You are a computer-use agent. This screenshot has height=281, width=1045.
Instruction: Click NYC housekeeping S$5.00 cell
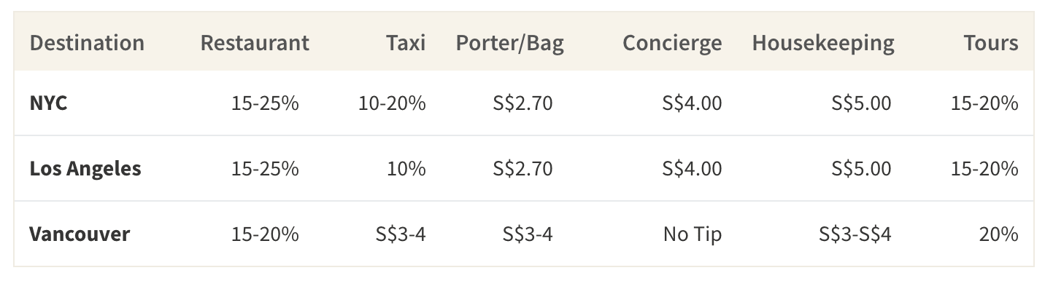point(861,103)
